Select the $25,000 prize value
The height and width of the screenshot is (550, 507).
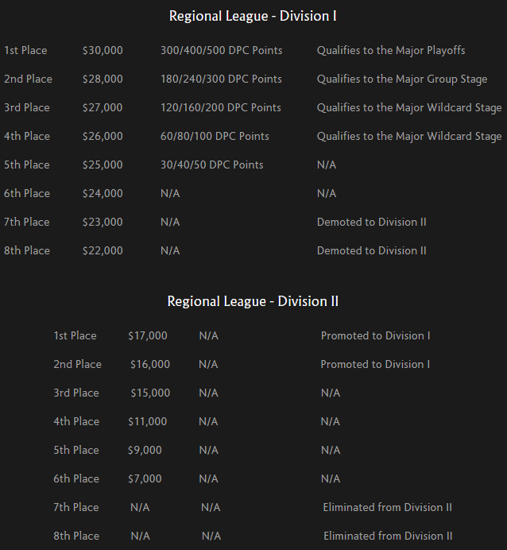tap(103, 165)
